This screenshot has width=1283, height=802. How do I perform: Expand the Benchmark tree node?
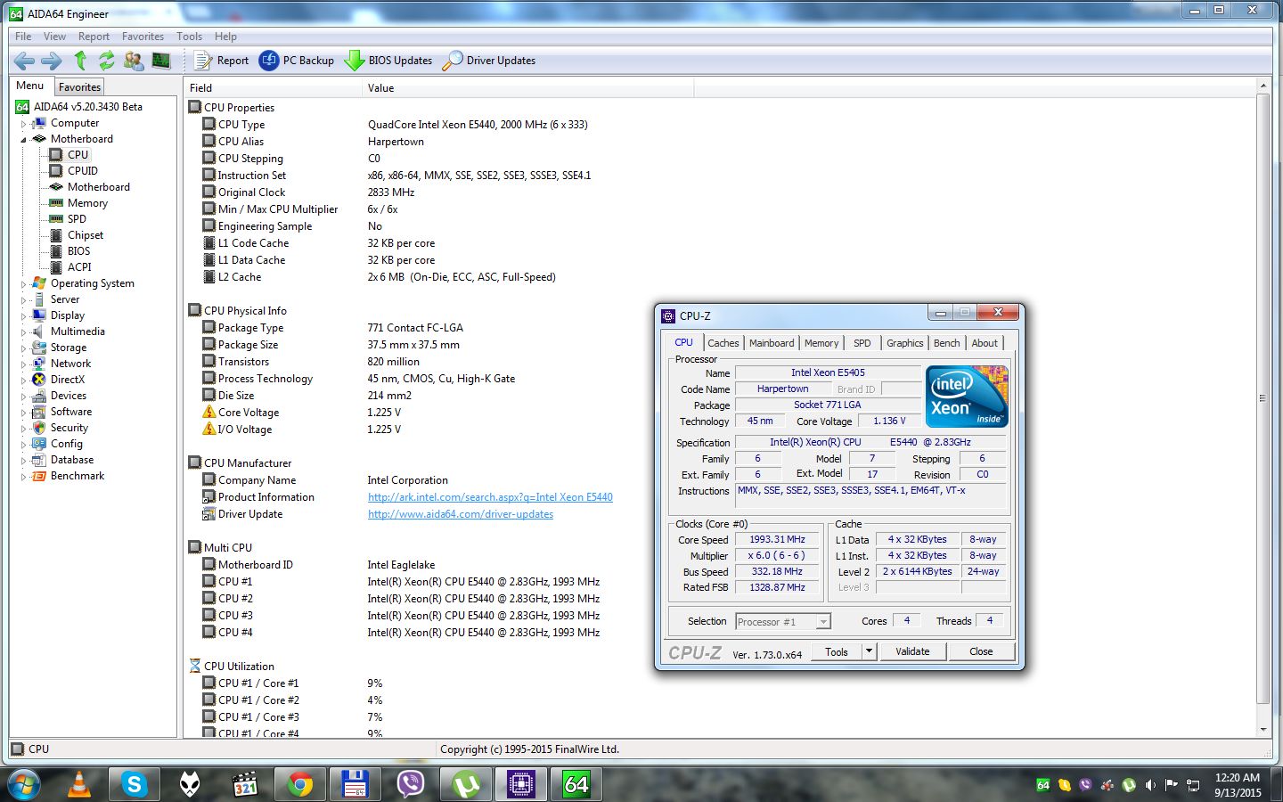coord(24,476)
